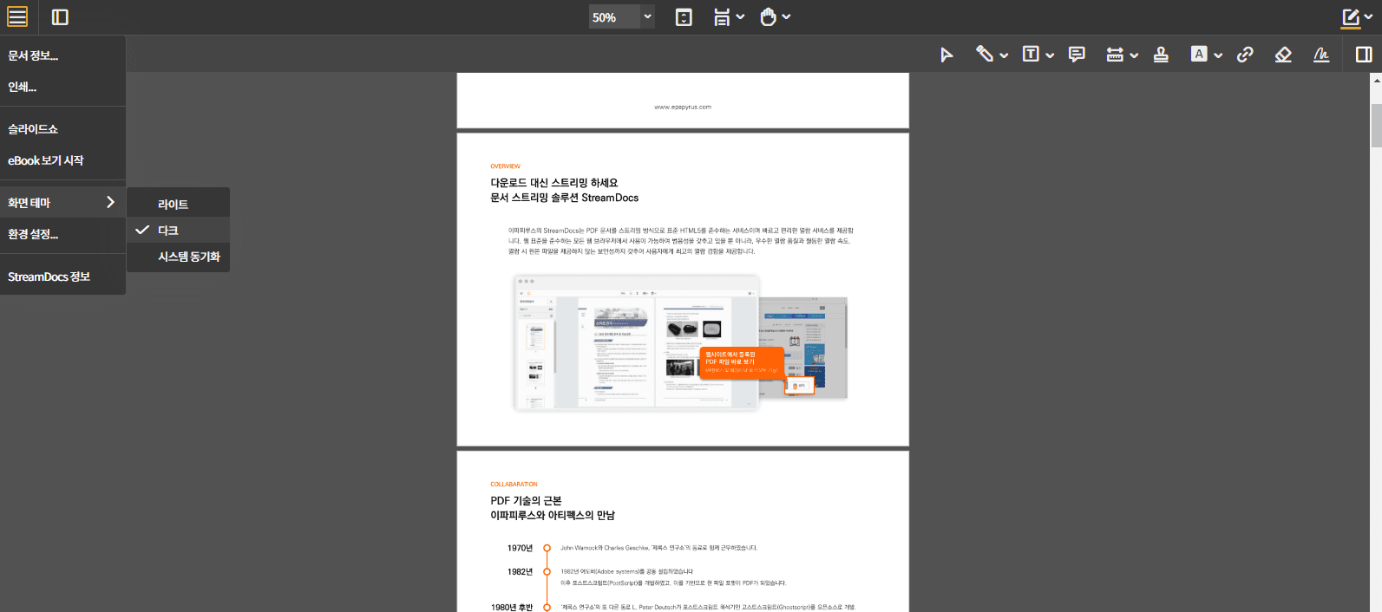Click the fit page height icon

coord(684,17)
